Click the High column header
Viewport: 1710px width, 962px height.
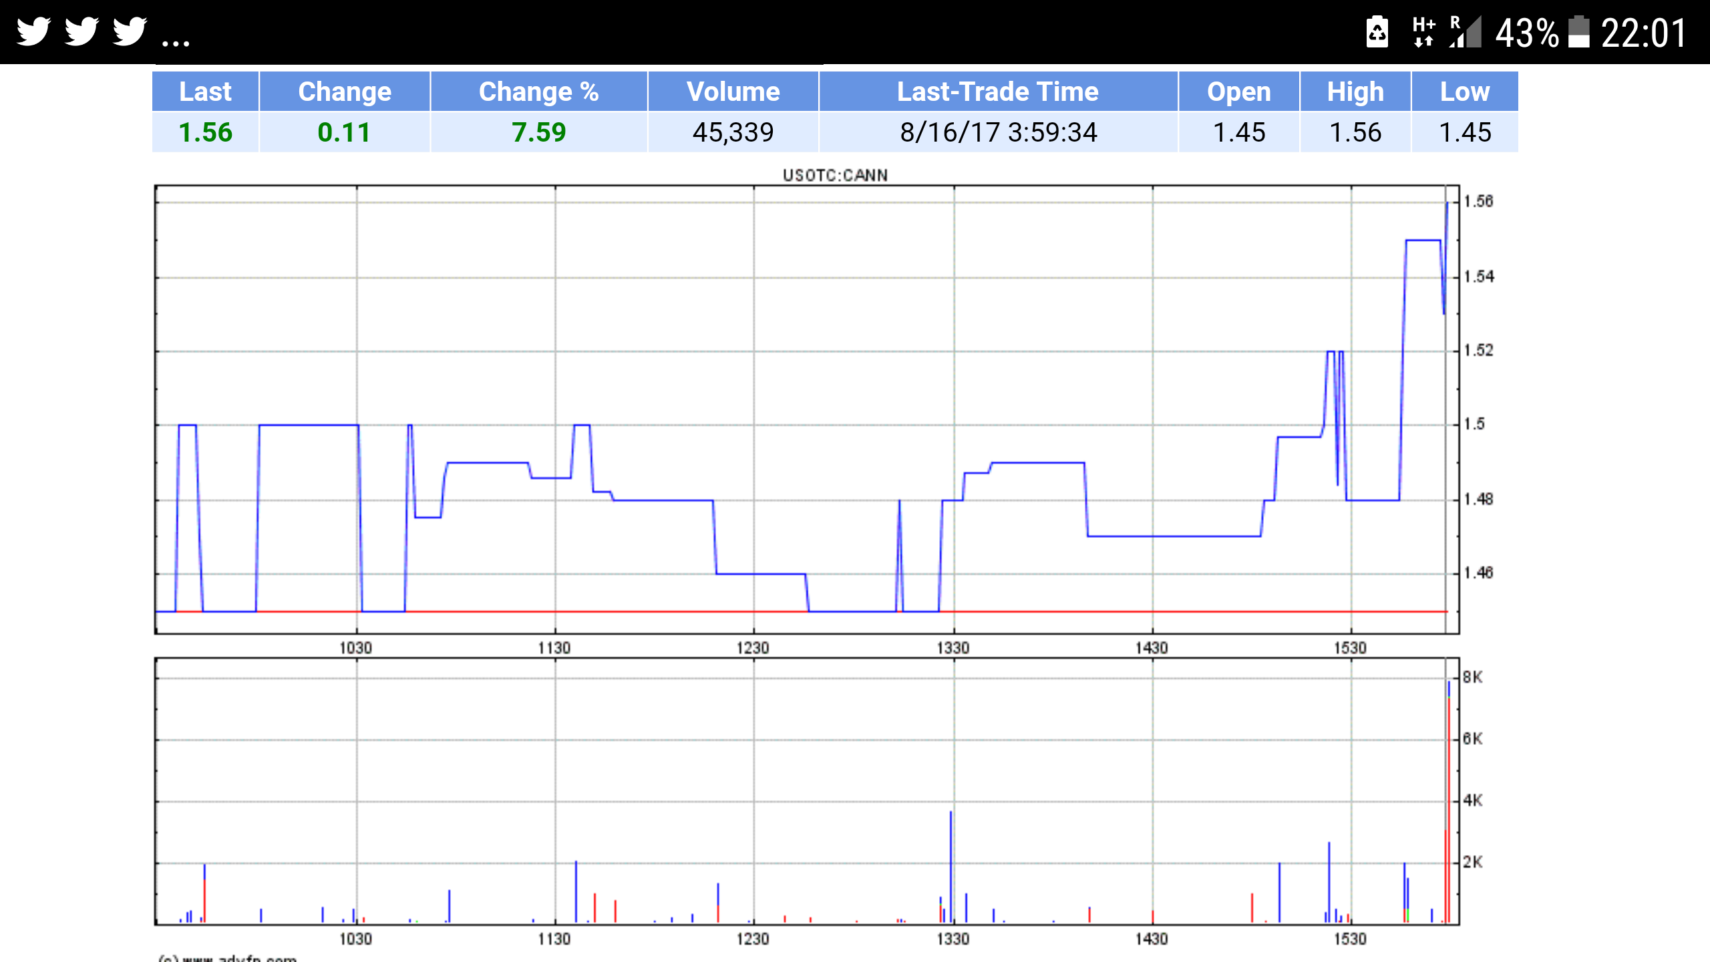pos(1355,92)
